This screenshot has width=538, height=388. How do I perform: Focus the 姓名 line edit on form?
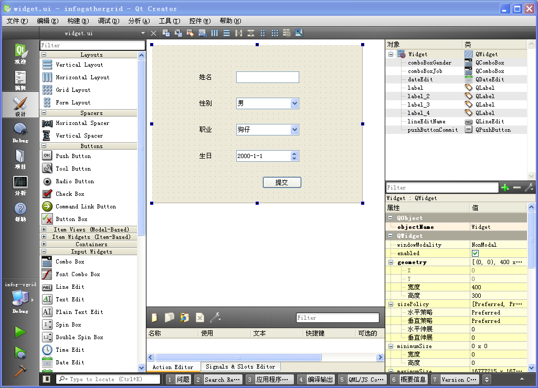pos(268,77)
